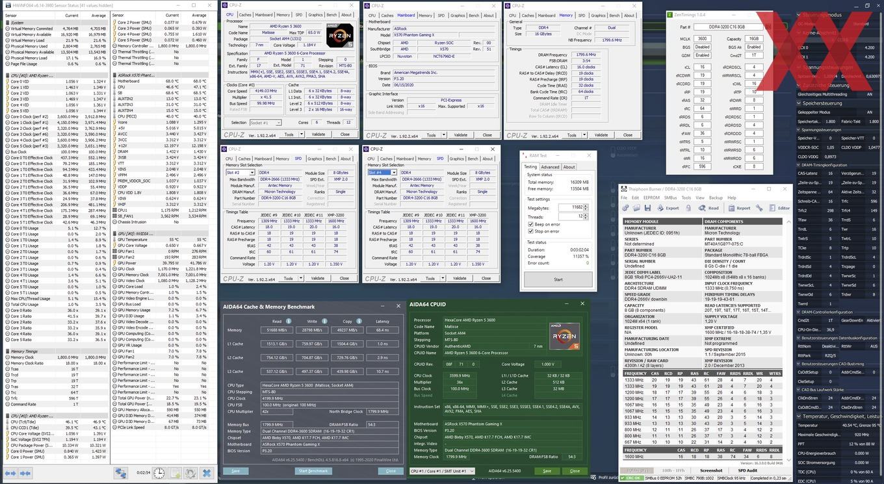884x484 pixels.
Task: Click Memory Read value 51688 MB/s in AIDA64
Action: [278, 330]
